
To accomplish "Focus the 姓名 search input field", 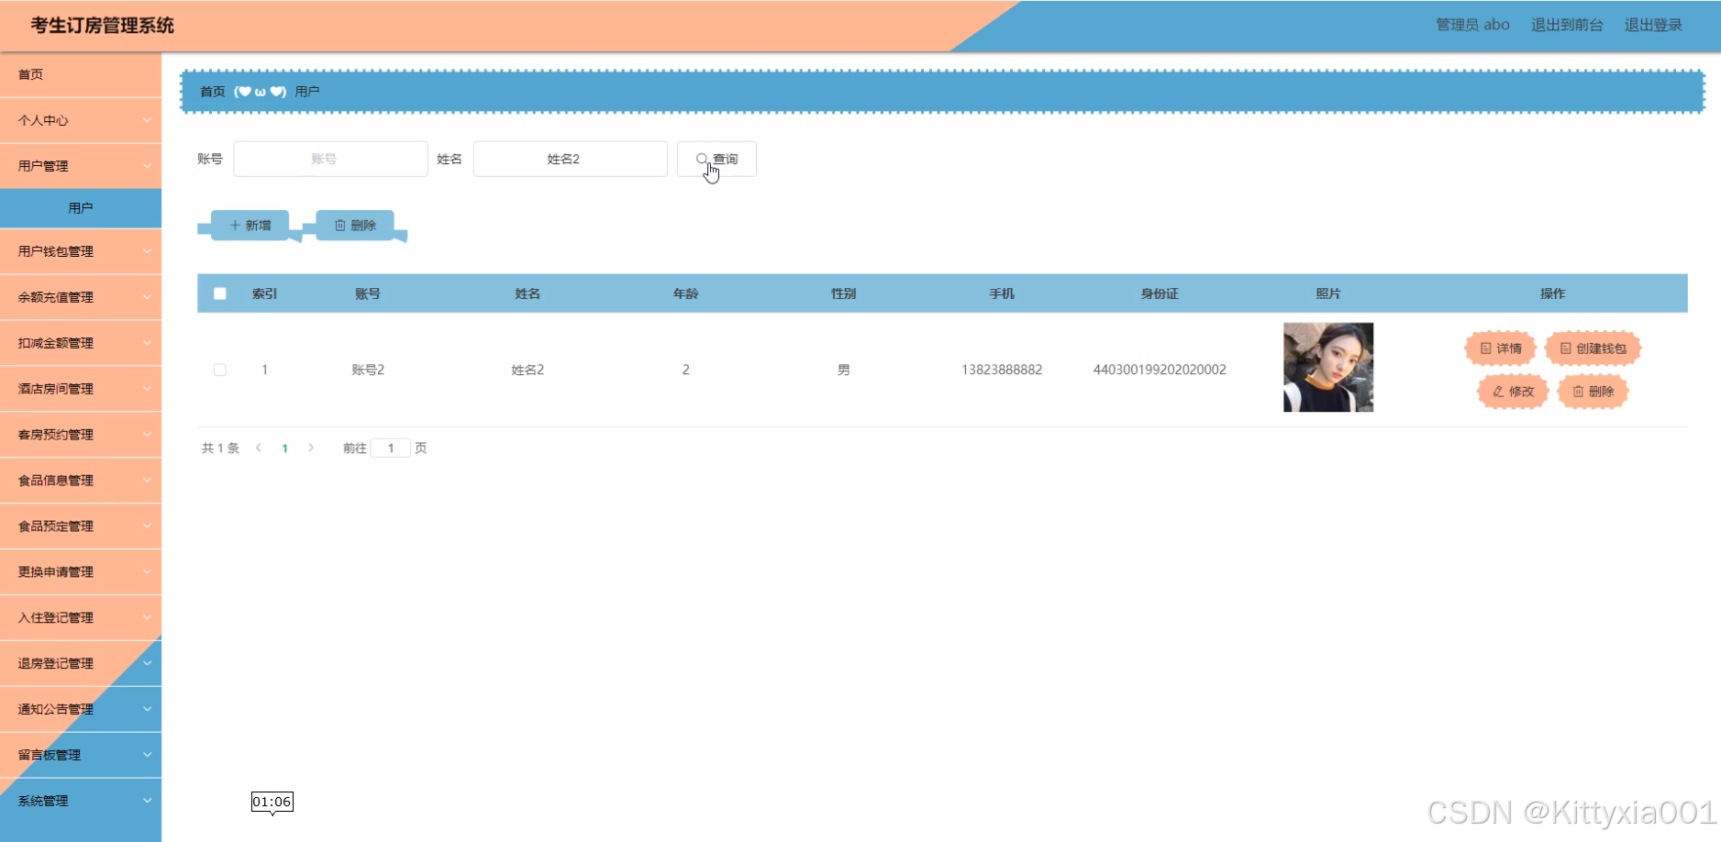I will coord(570,159).
